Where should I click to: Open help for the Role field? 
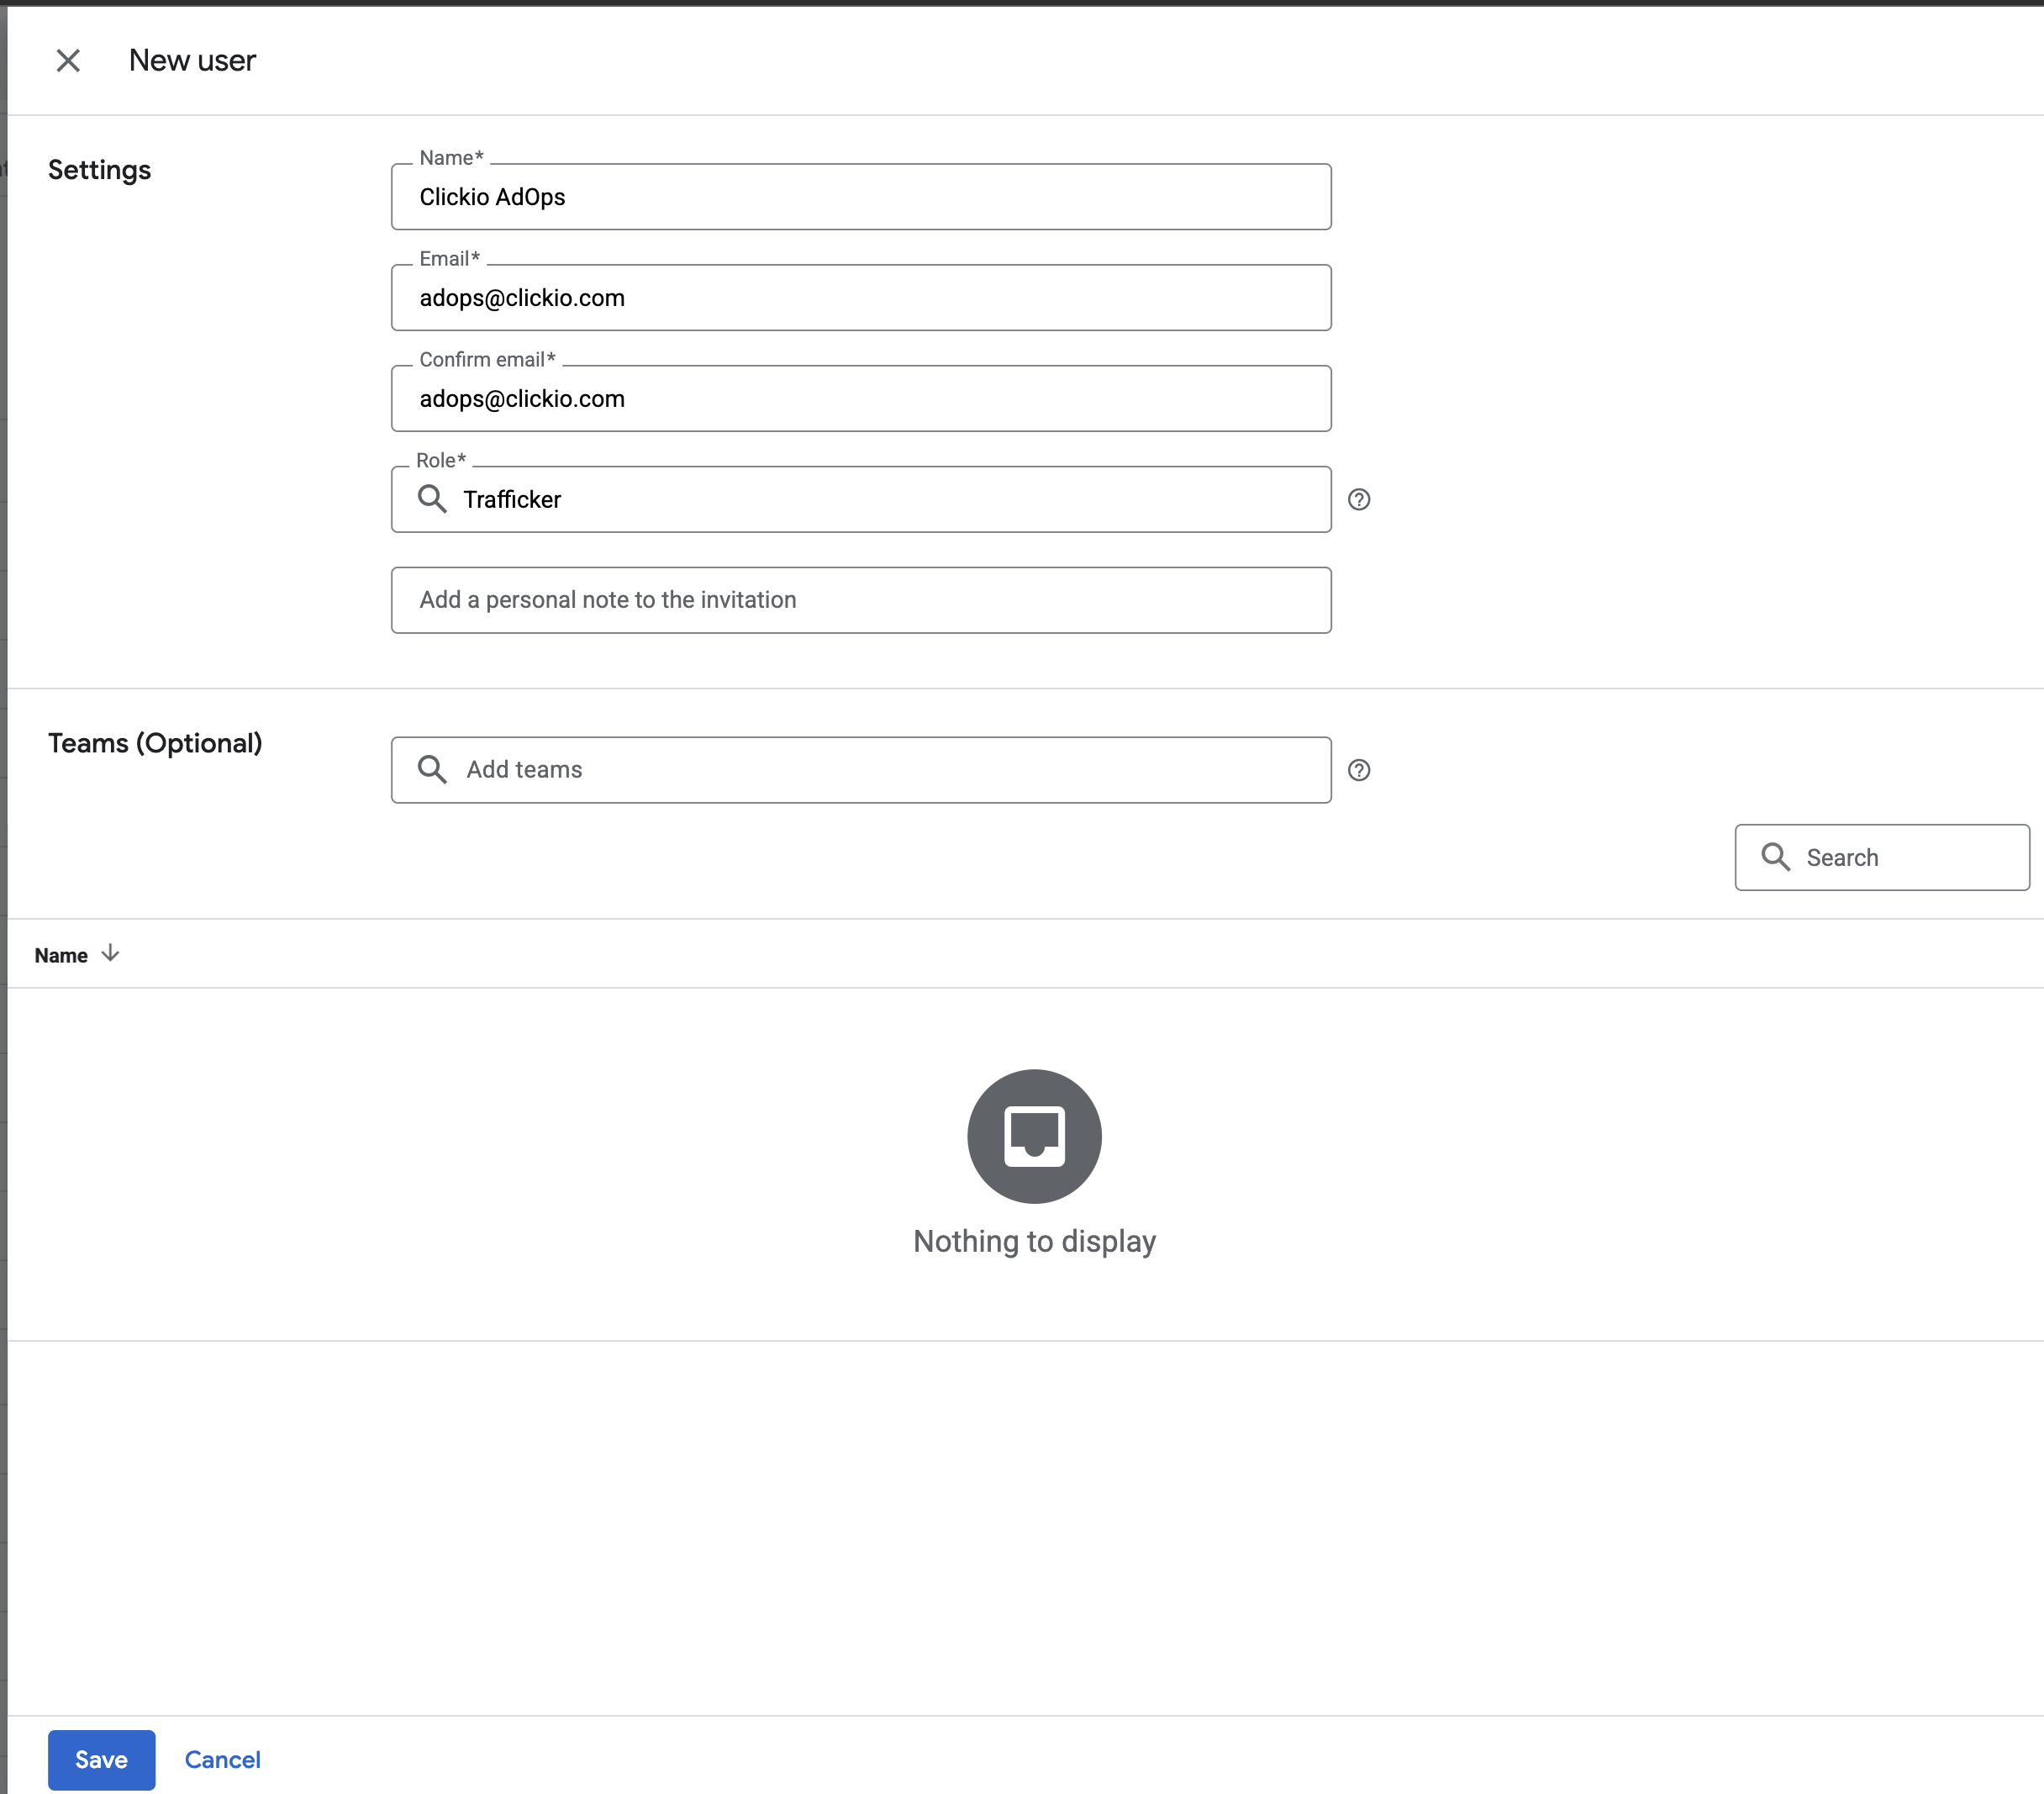point(1358,499)
